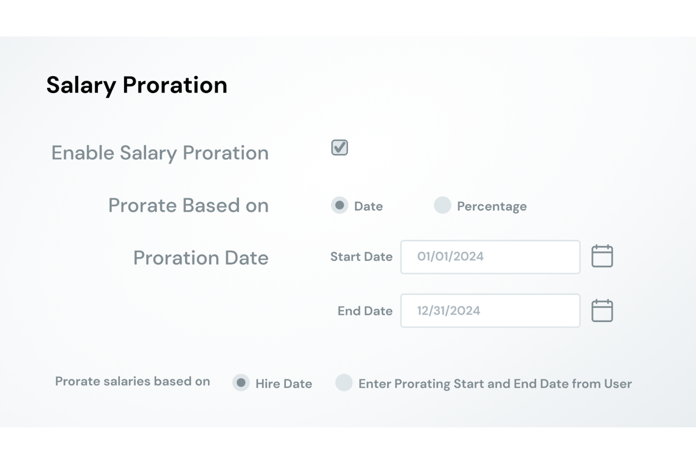Viewport: 696px width, 464px height.
Task: Disable Salary Proration via its checkbox
Action: pos(339,148)
